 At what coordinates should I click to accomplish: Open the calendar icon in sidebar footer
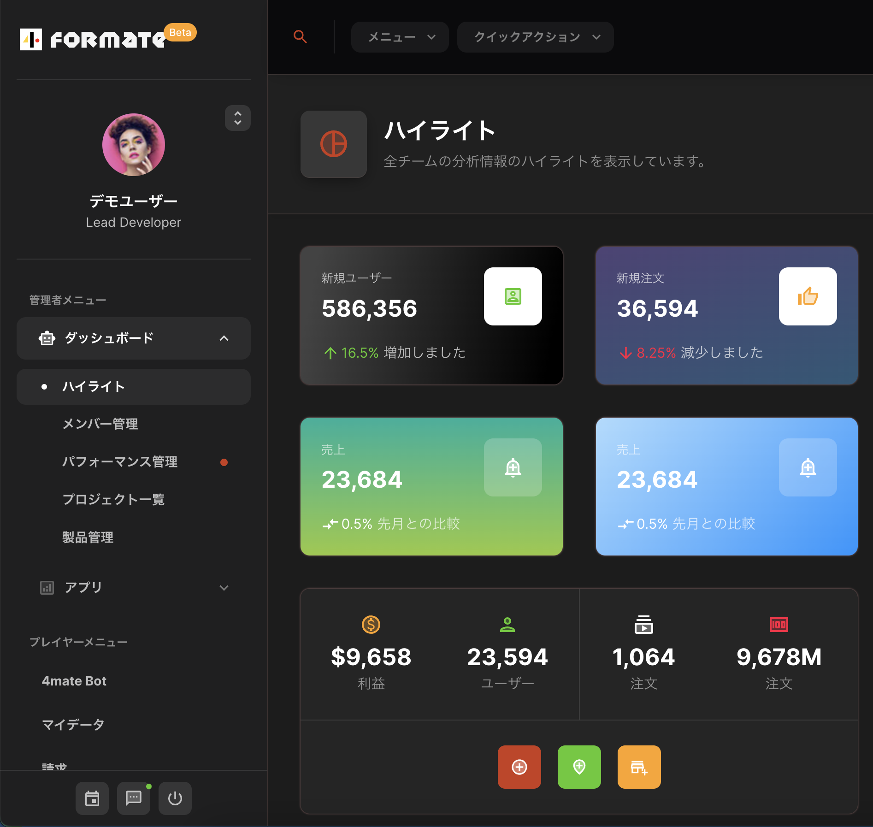tap(92, 798)
